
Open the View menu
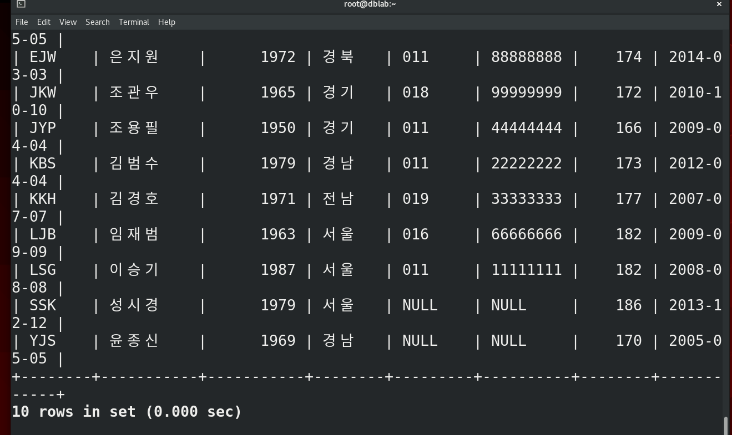click(68, 22)
